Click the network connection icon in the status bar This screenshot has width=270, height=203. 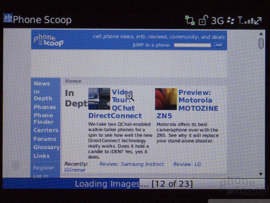click(190, 20)
